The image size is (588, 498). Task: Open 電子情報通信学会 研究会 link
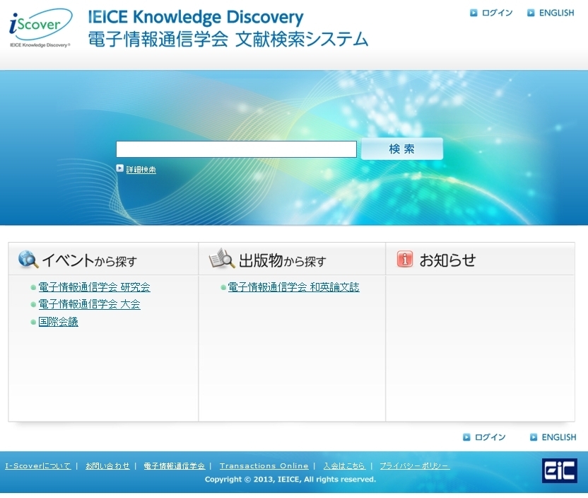(94, 287)
